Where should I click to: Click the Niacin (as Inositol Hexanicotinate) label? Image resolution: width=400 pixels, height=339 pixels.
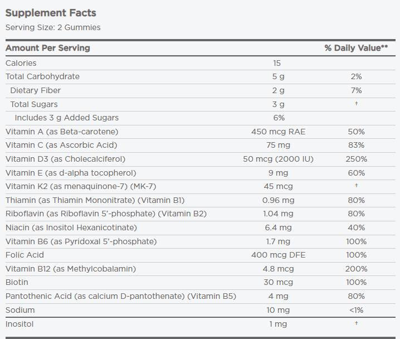coord(71,227)
